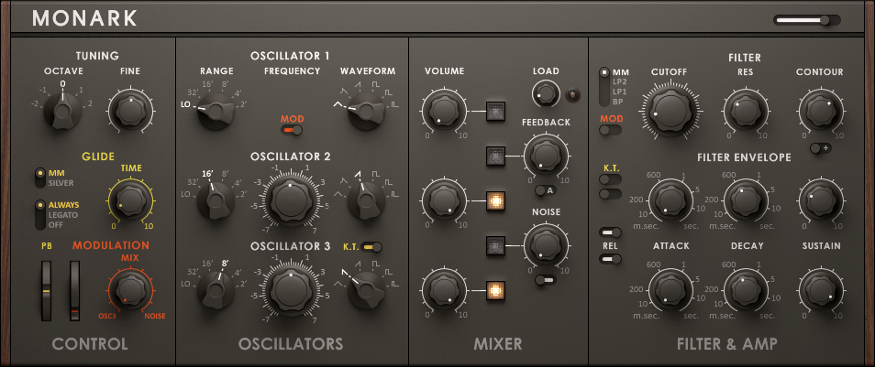
Task: Toggle the Feedback A switch
Action: pyautogui.click(x=544, y=190)
